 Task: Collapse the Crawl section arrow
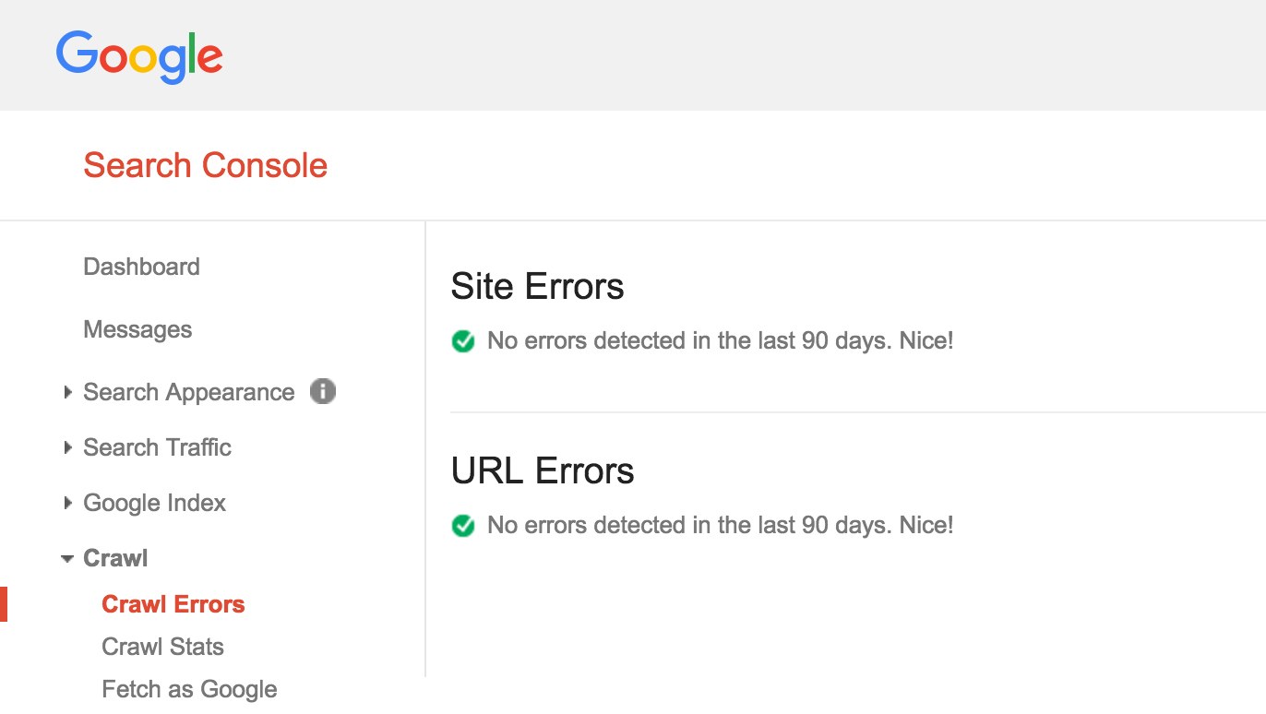(67, 559)
